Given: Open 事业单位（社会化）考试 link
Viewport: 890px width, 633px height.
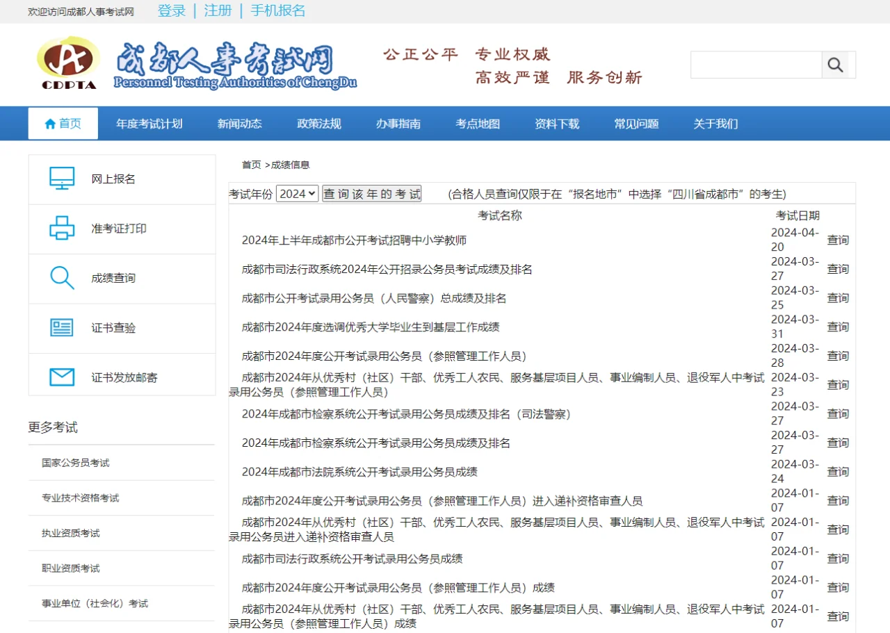Looking at the screenshot, I should click(x=95, y=603).
